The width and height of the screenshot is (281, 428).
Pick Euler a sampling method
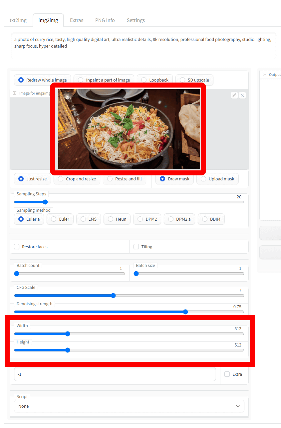point(29,219)
